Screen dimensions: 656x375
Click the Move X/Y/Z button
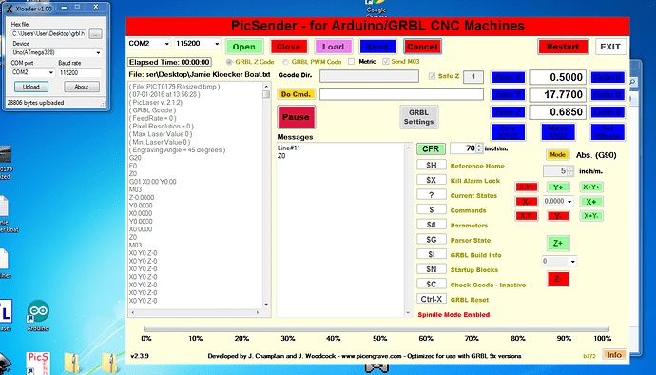pos(558,132)
